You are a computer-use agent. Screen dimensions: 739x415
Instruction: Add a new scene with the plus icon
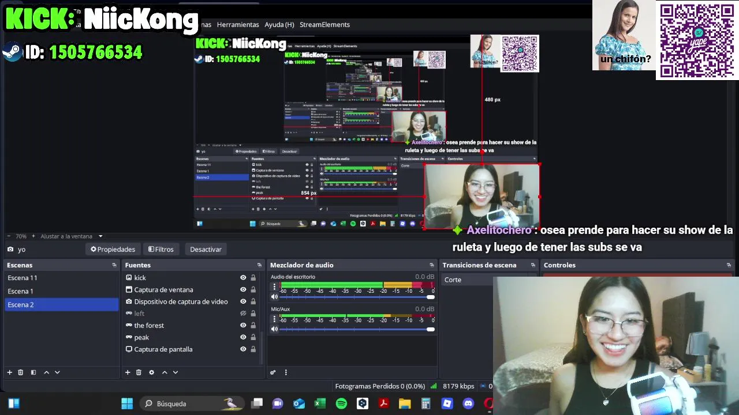click(x=9, y=372)
